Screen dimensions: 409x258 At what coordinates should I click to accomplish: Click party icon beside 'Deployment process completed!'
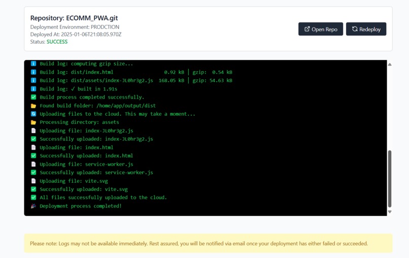[x=33, y=206]
